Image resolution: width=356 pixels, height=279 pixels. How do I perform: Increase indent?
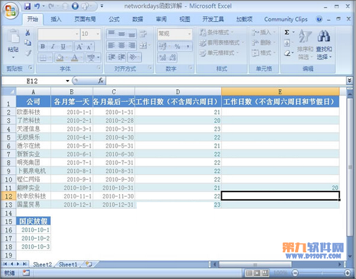[122, 57]
